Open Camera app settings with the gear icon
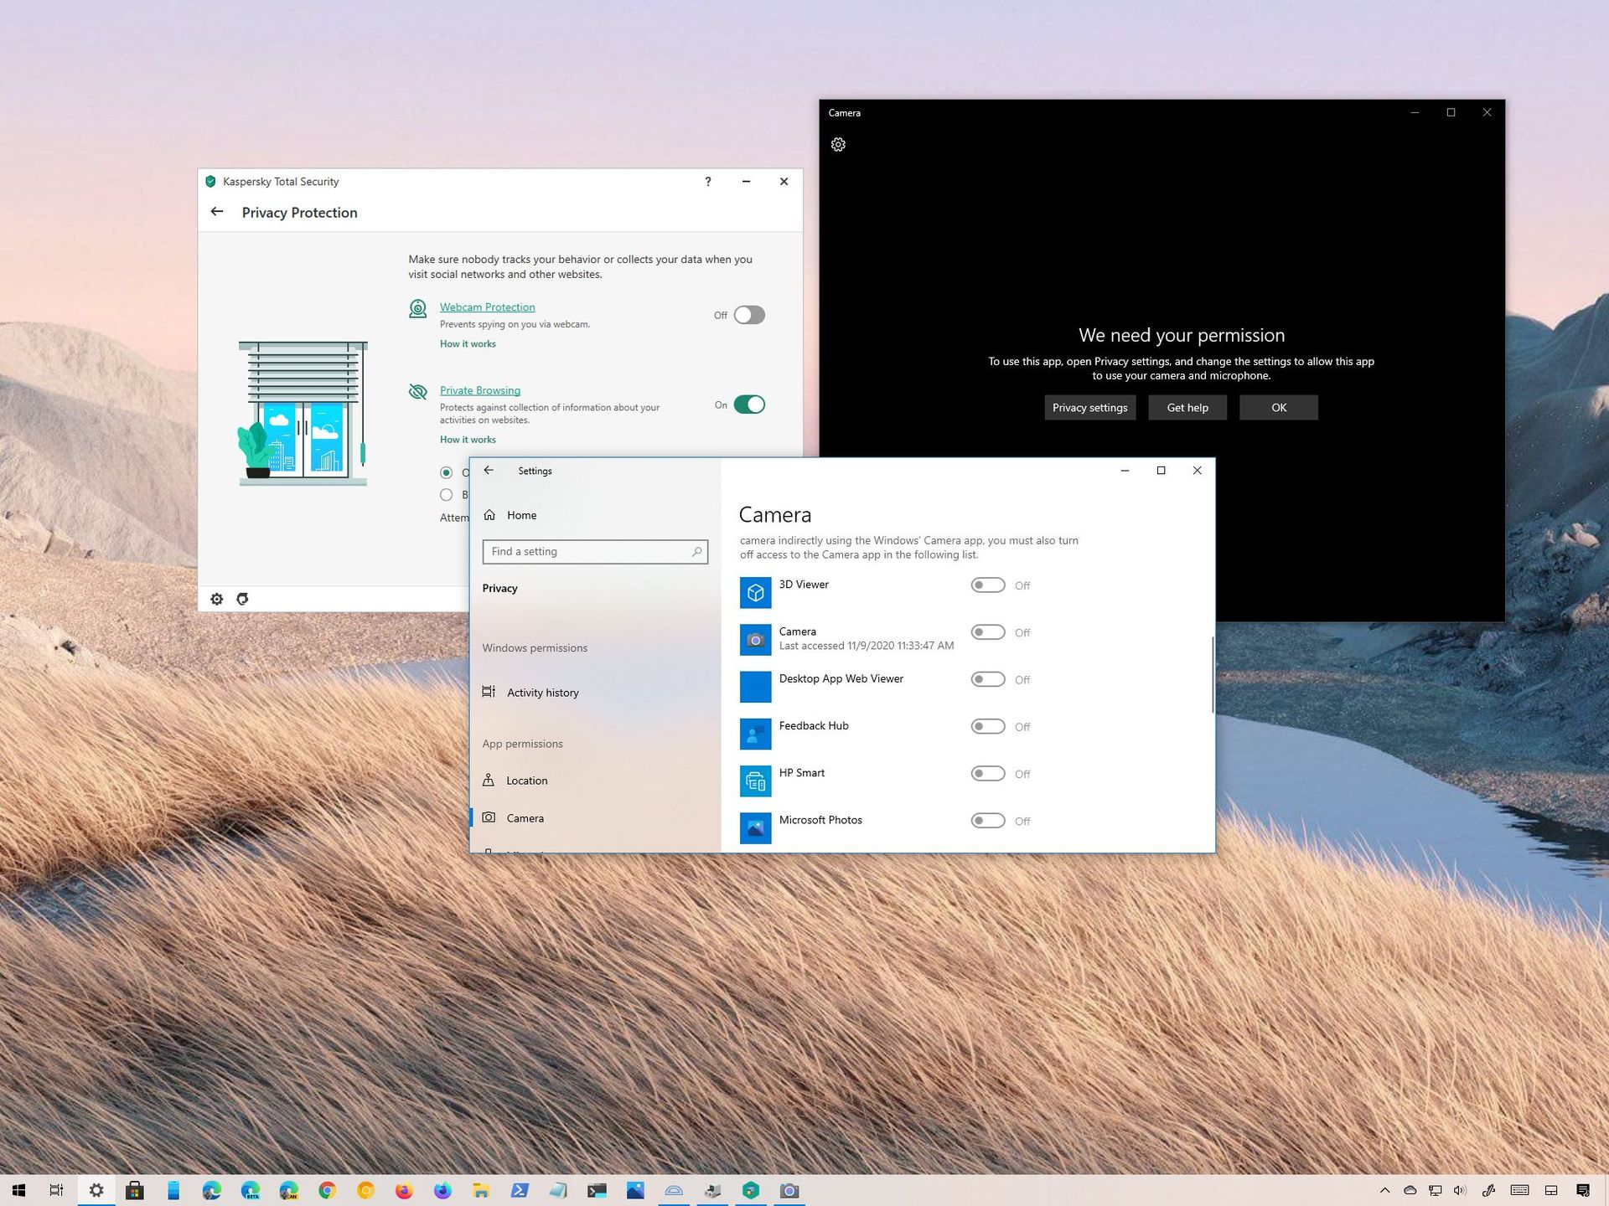1609x1206 pixels. [839, 144]
